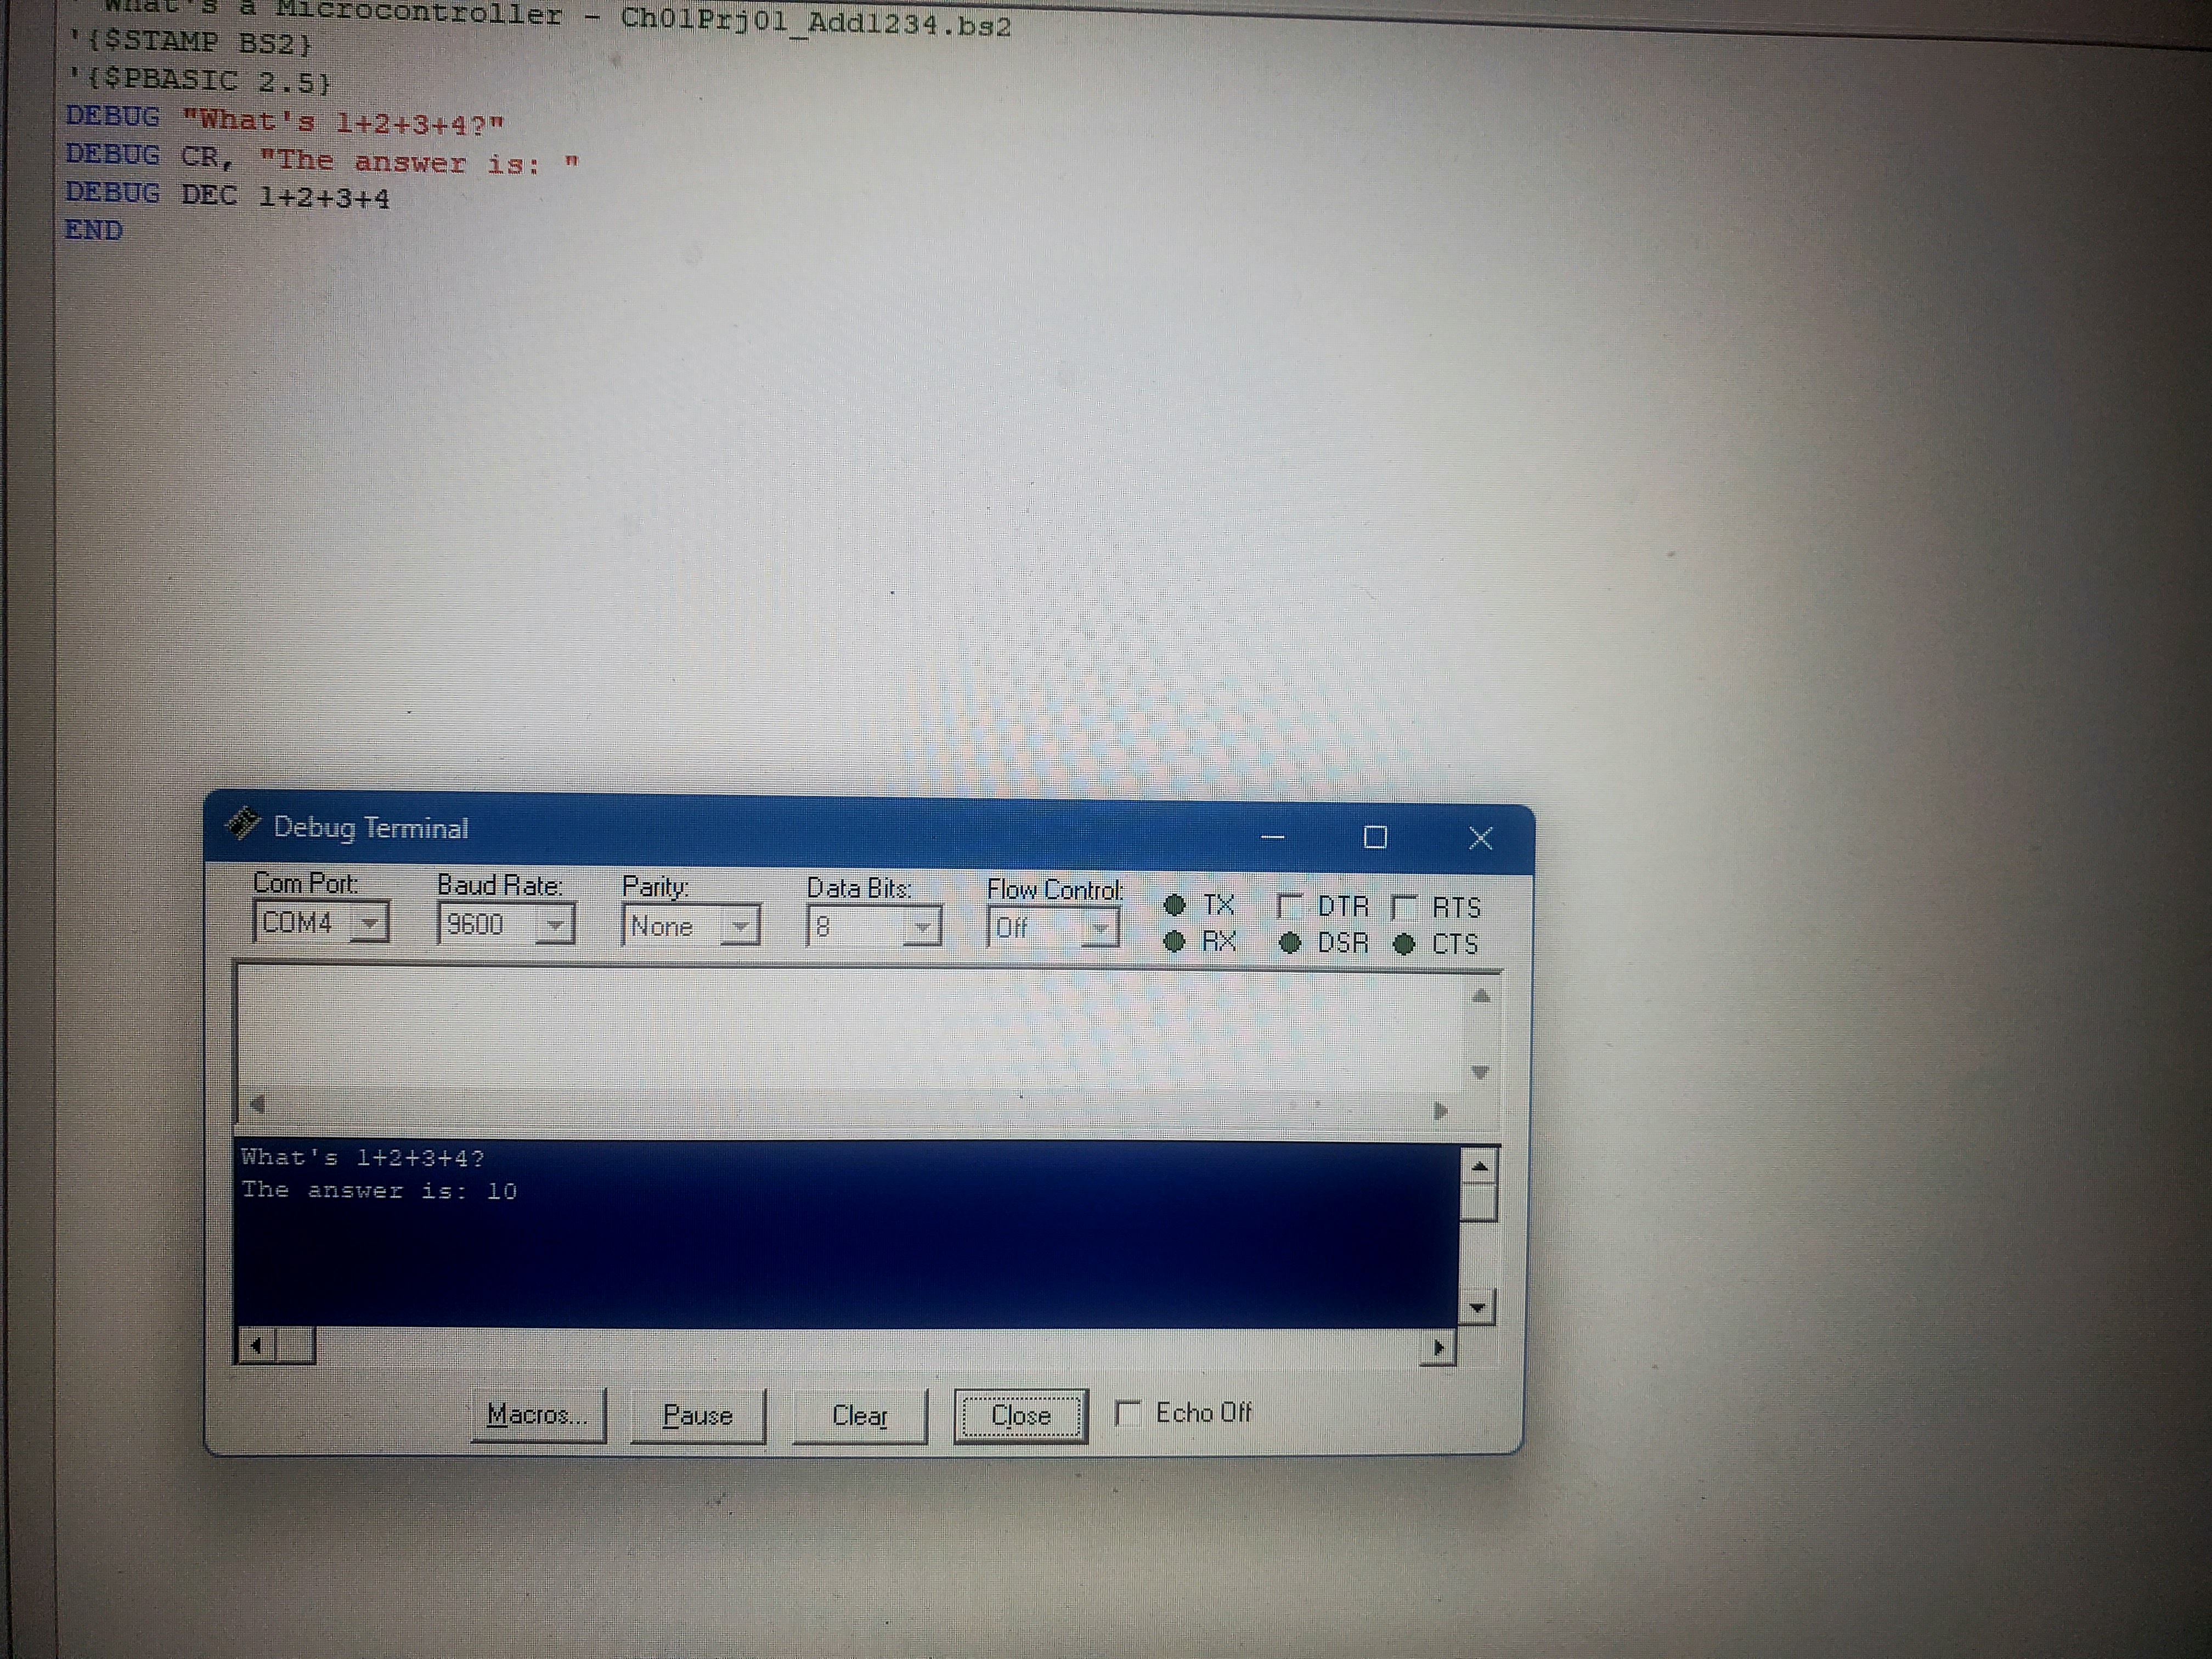Click the transmit pane scroll up arrow
2212x1659 pixels.
[x=1482, y=995]
